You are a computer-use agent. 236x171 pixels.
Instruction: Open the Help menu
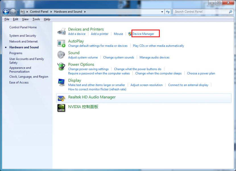pos(47,19)
